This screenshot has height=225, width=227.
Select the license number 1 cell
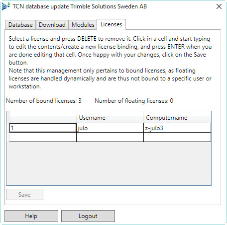click(43, 128)
